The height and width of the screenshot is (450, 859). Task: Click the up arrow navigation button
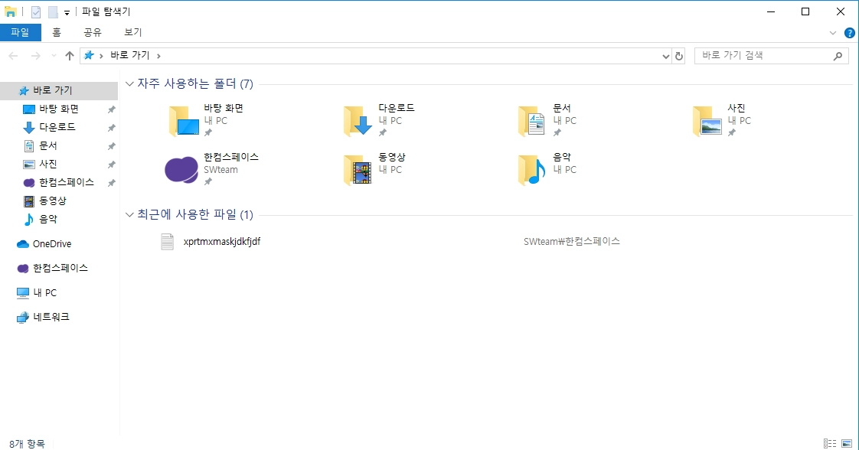(70, 56)
